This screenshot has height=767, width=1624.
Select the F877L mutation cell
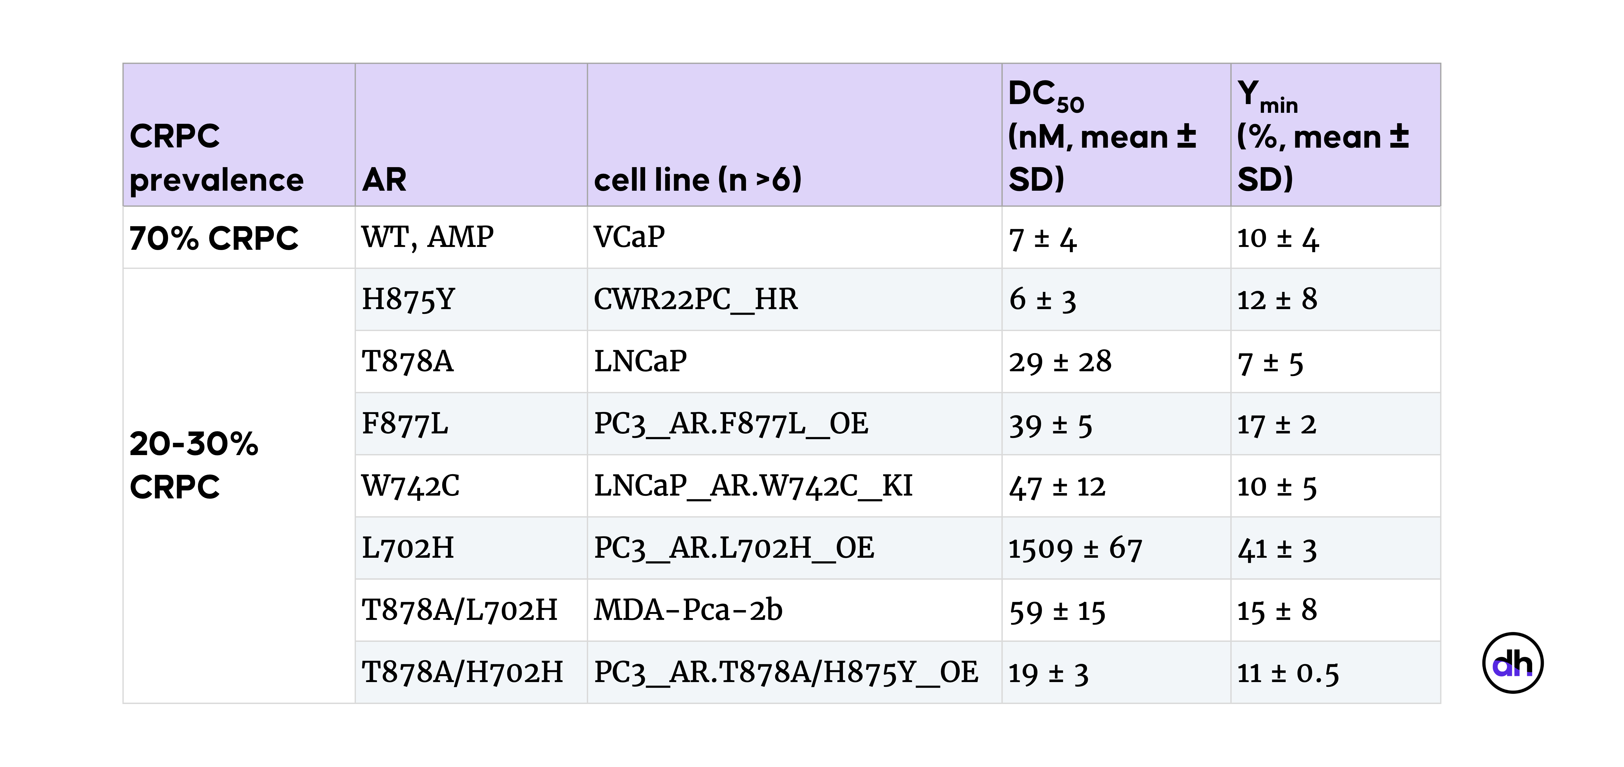471,424
